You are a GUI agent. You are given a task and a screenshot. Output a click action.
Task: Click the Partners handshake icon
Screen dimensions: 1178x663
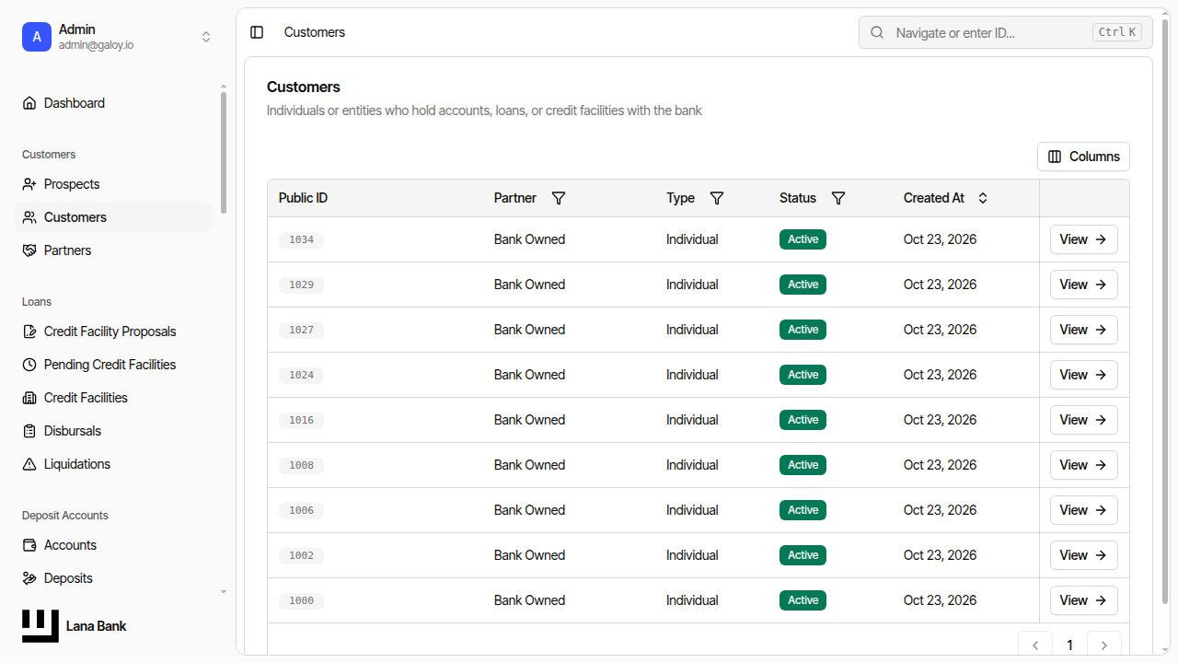(29, 250)
